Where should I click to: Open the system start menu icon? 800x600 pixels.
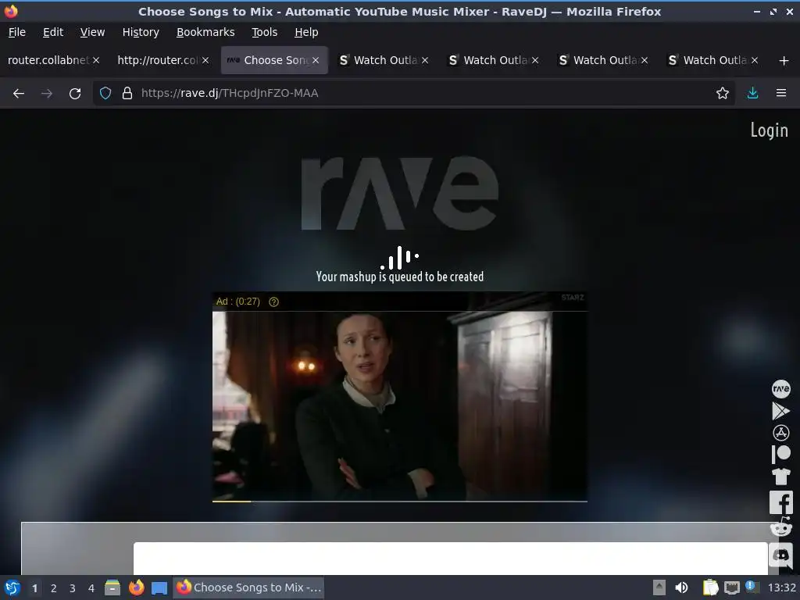pos(12,588)
